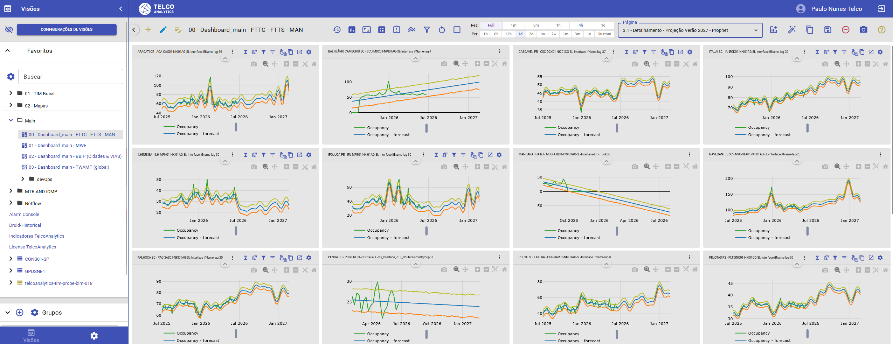Open the Página dropdown selector

690,30
